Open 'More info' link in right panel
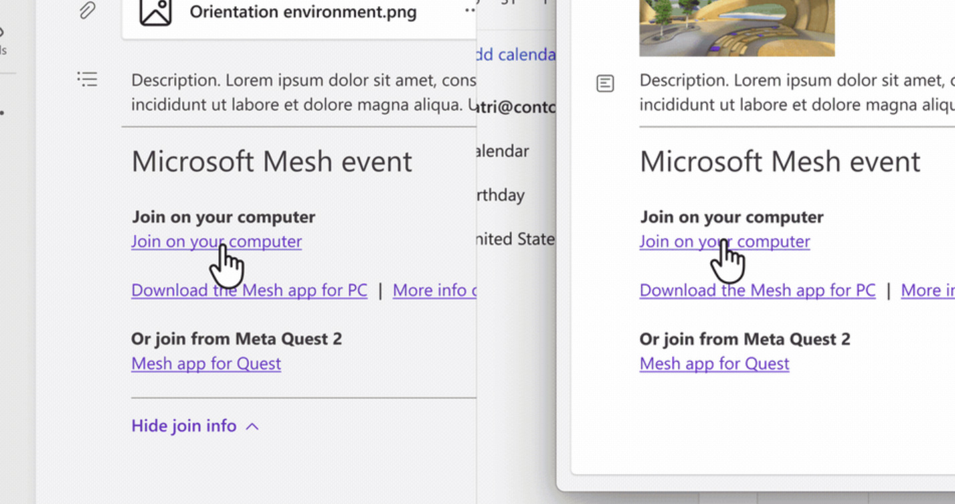 tap(928, 290)
